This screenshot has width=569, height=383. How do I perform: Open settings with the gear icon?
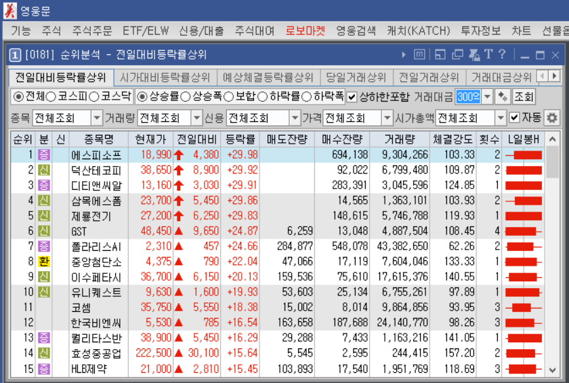(552, 118)
